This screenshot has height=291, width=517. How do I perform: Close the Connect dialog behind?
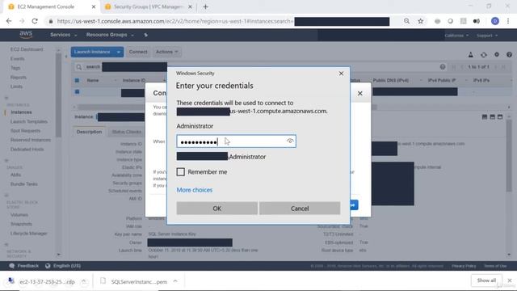point(360,94)
